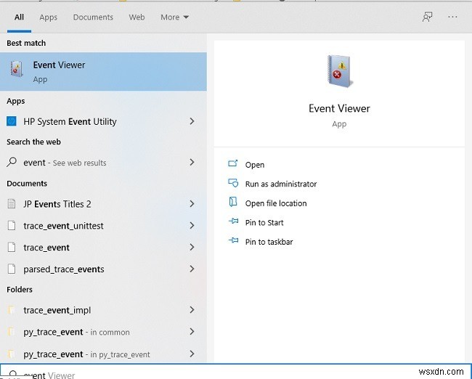Expand the trace_event document arrow
The width and height of the screenshot is (472, 379).
pos(192,247)
